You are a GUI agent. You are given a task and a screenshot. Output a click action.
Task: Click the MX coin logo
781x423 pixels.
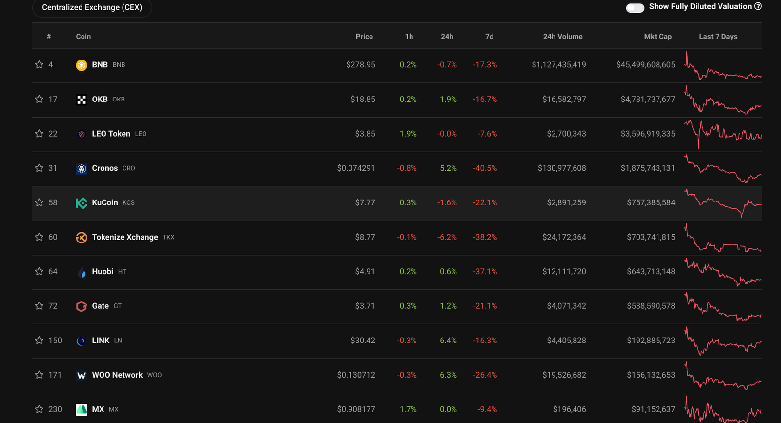tap(82, 409)
